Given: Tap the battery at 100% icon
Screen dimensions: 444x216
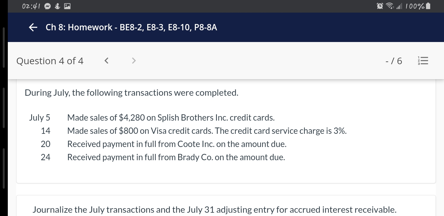Looking at the screenshot, I should (420, 6).
